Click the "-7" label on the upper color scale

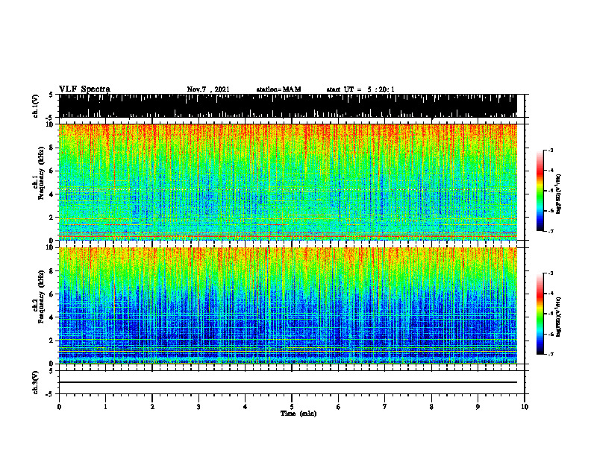point(551,231)
